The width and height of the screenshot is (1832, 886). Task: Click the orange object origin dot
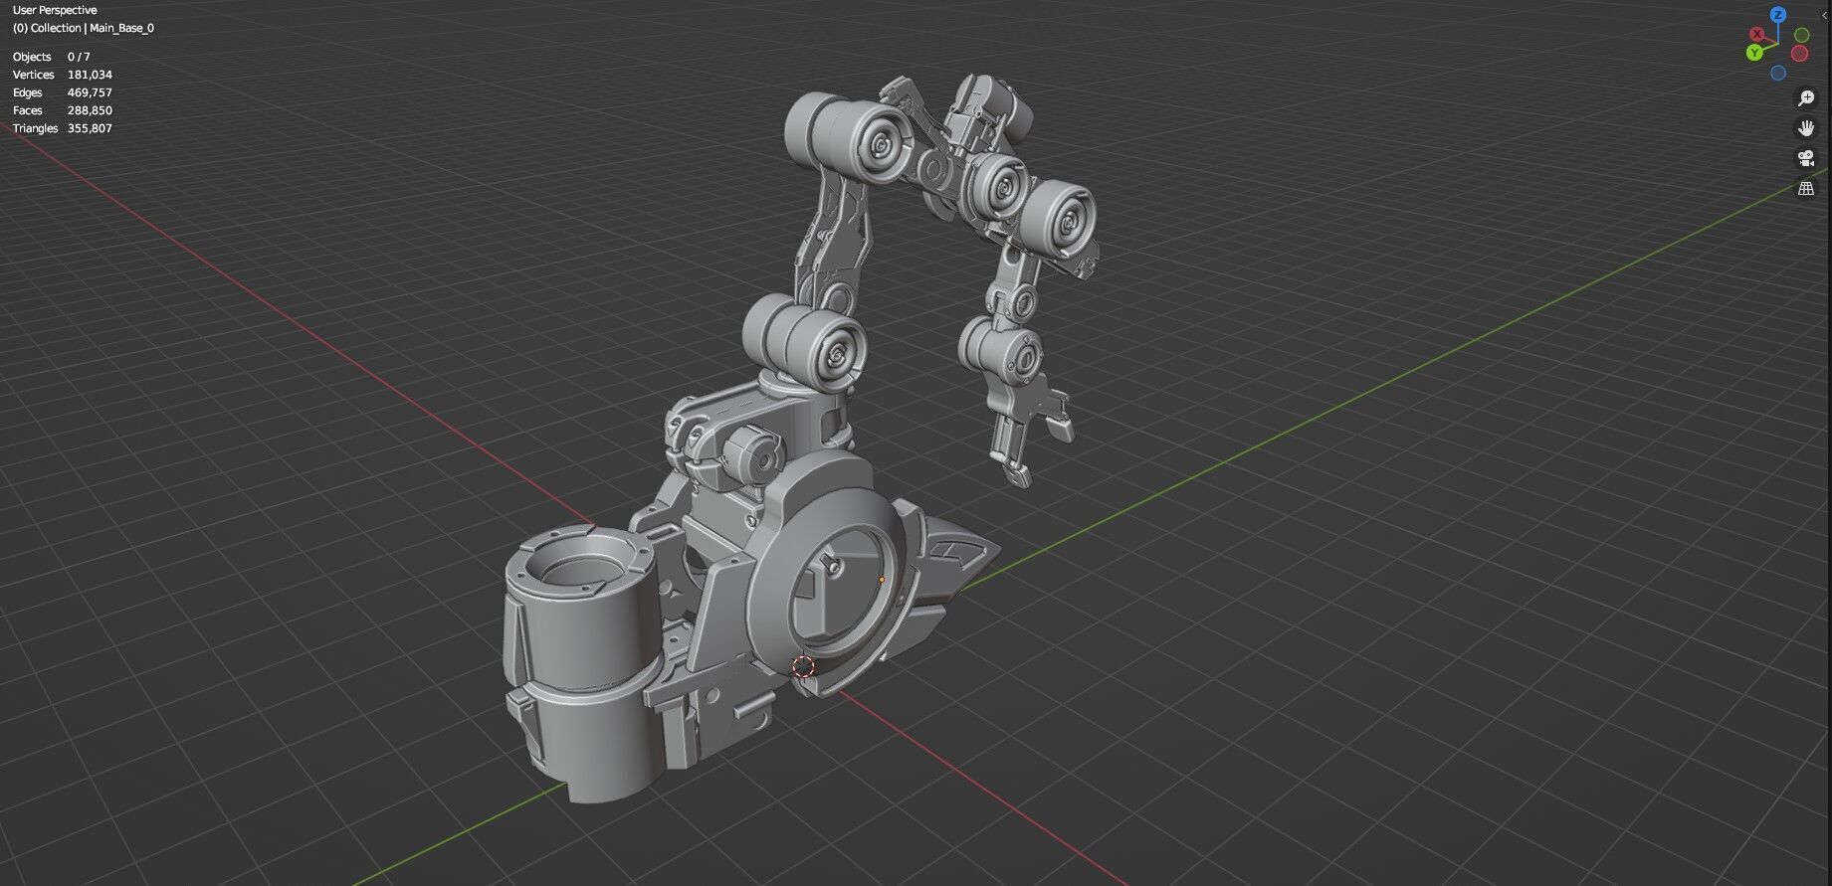tap(882, 580)
